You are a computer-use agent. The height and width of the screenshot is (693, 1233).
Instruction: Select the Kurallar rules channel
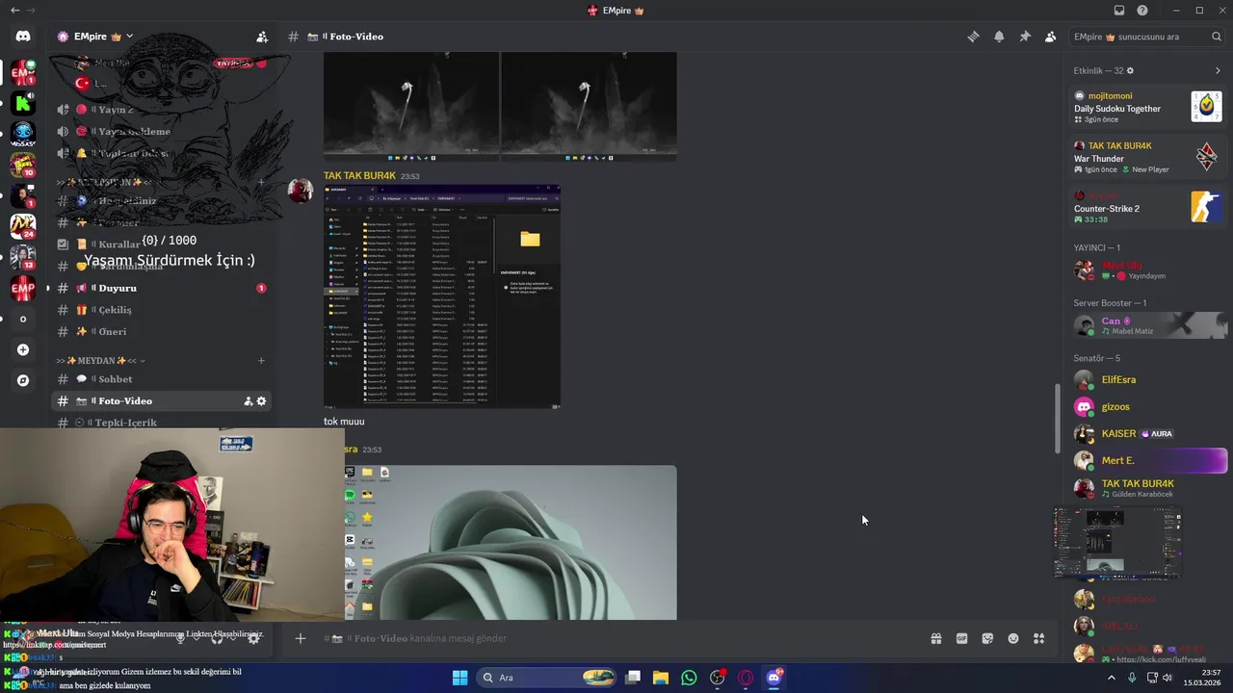(x=161, y=244)
